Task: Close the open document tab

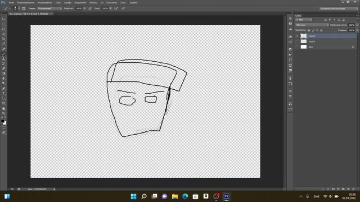Action: click(x=52, y=13)
